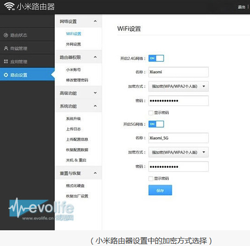The height and width of the screenshot is (246, 250).
Task: Click the 5G password field
Action: coord(179,166)
